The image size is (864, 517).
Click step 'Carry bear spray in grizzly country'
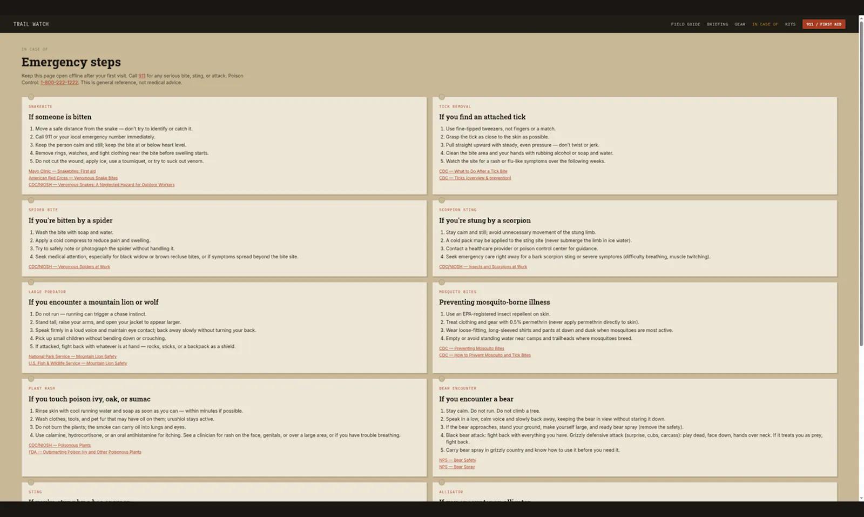(532, 450)
